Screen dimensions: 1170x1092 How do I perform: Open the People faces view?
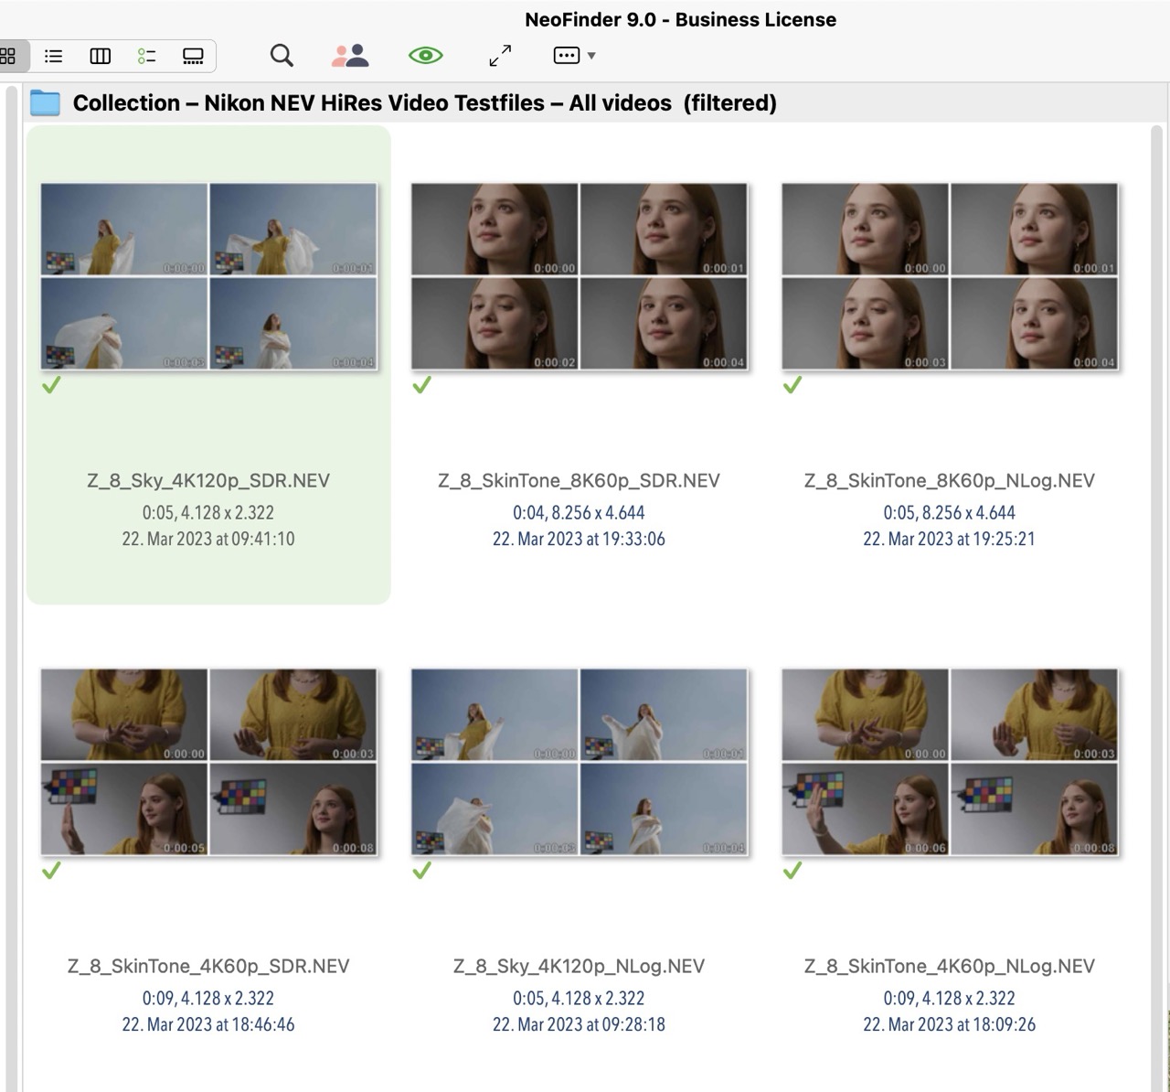tap(351, 55)
